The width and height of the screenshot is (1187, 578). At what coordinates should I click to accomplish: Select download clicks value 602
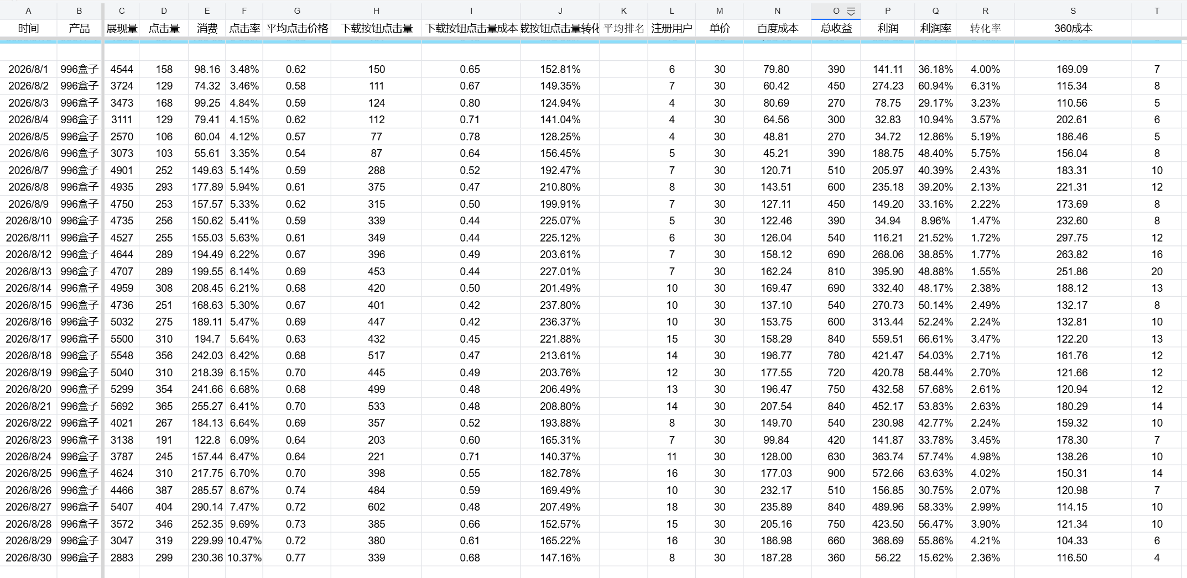(376, 507)
